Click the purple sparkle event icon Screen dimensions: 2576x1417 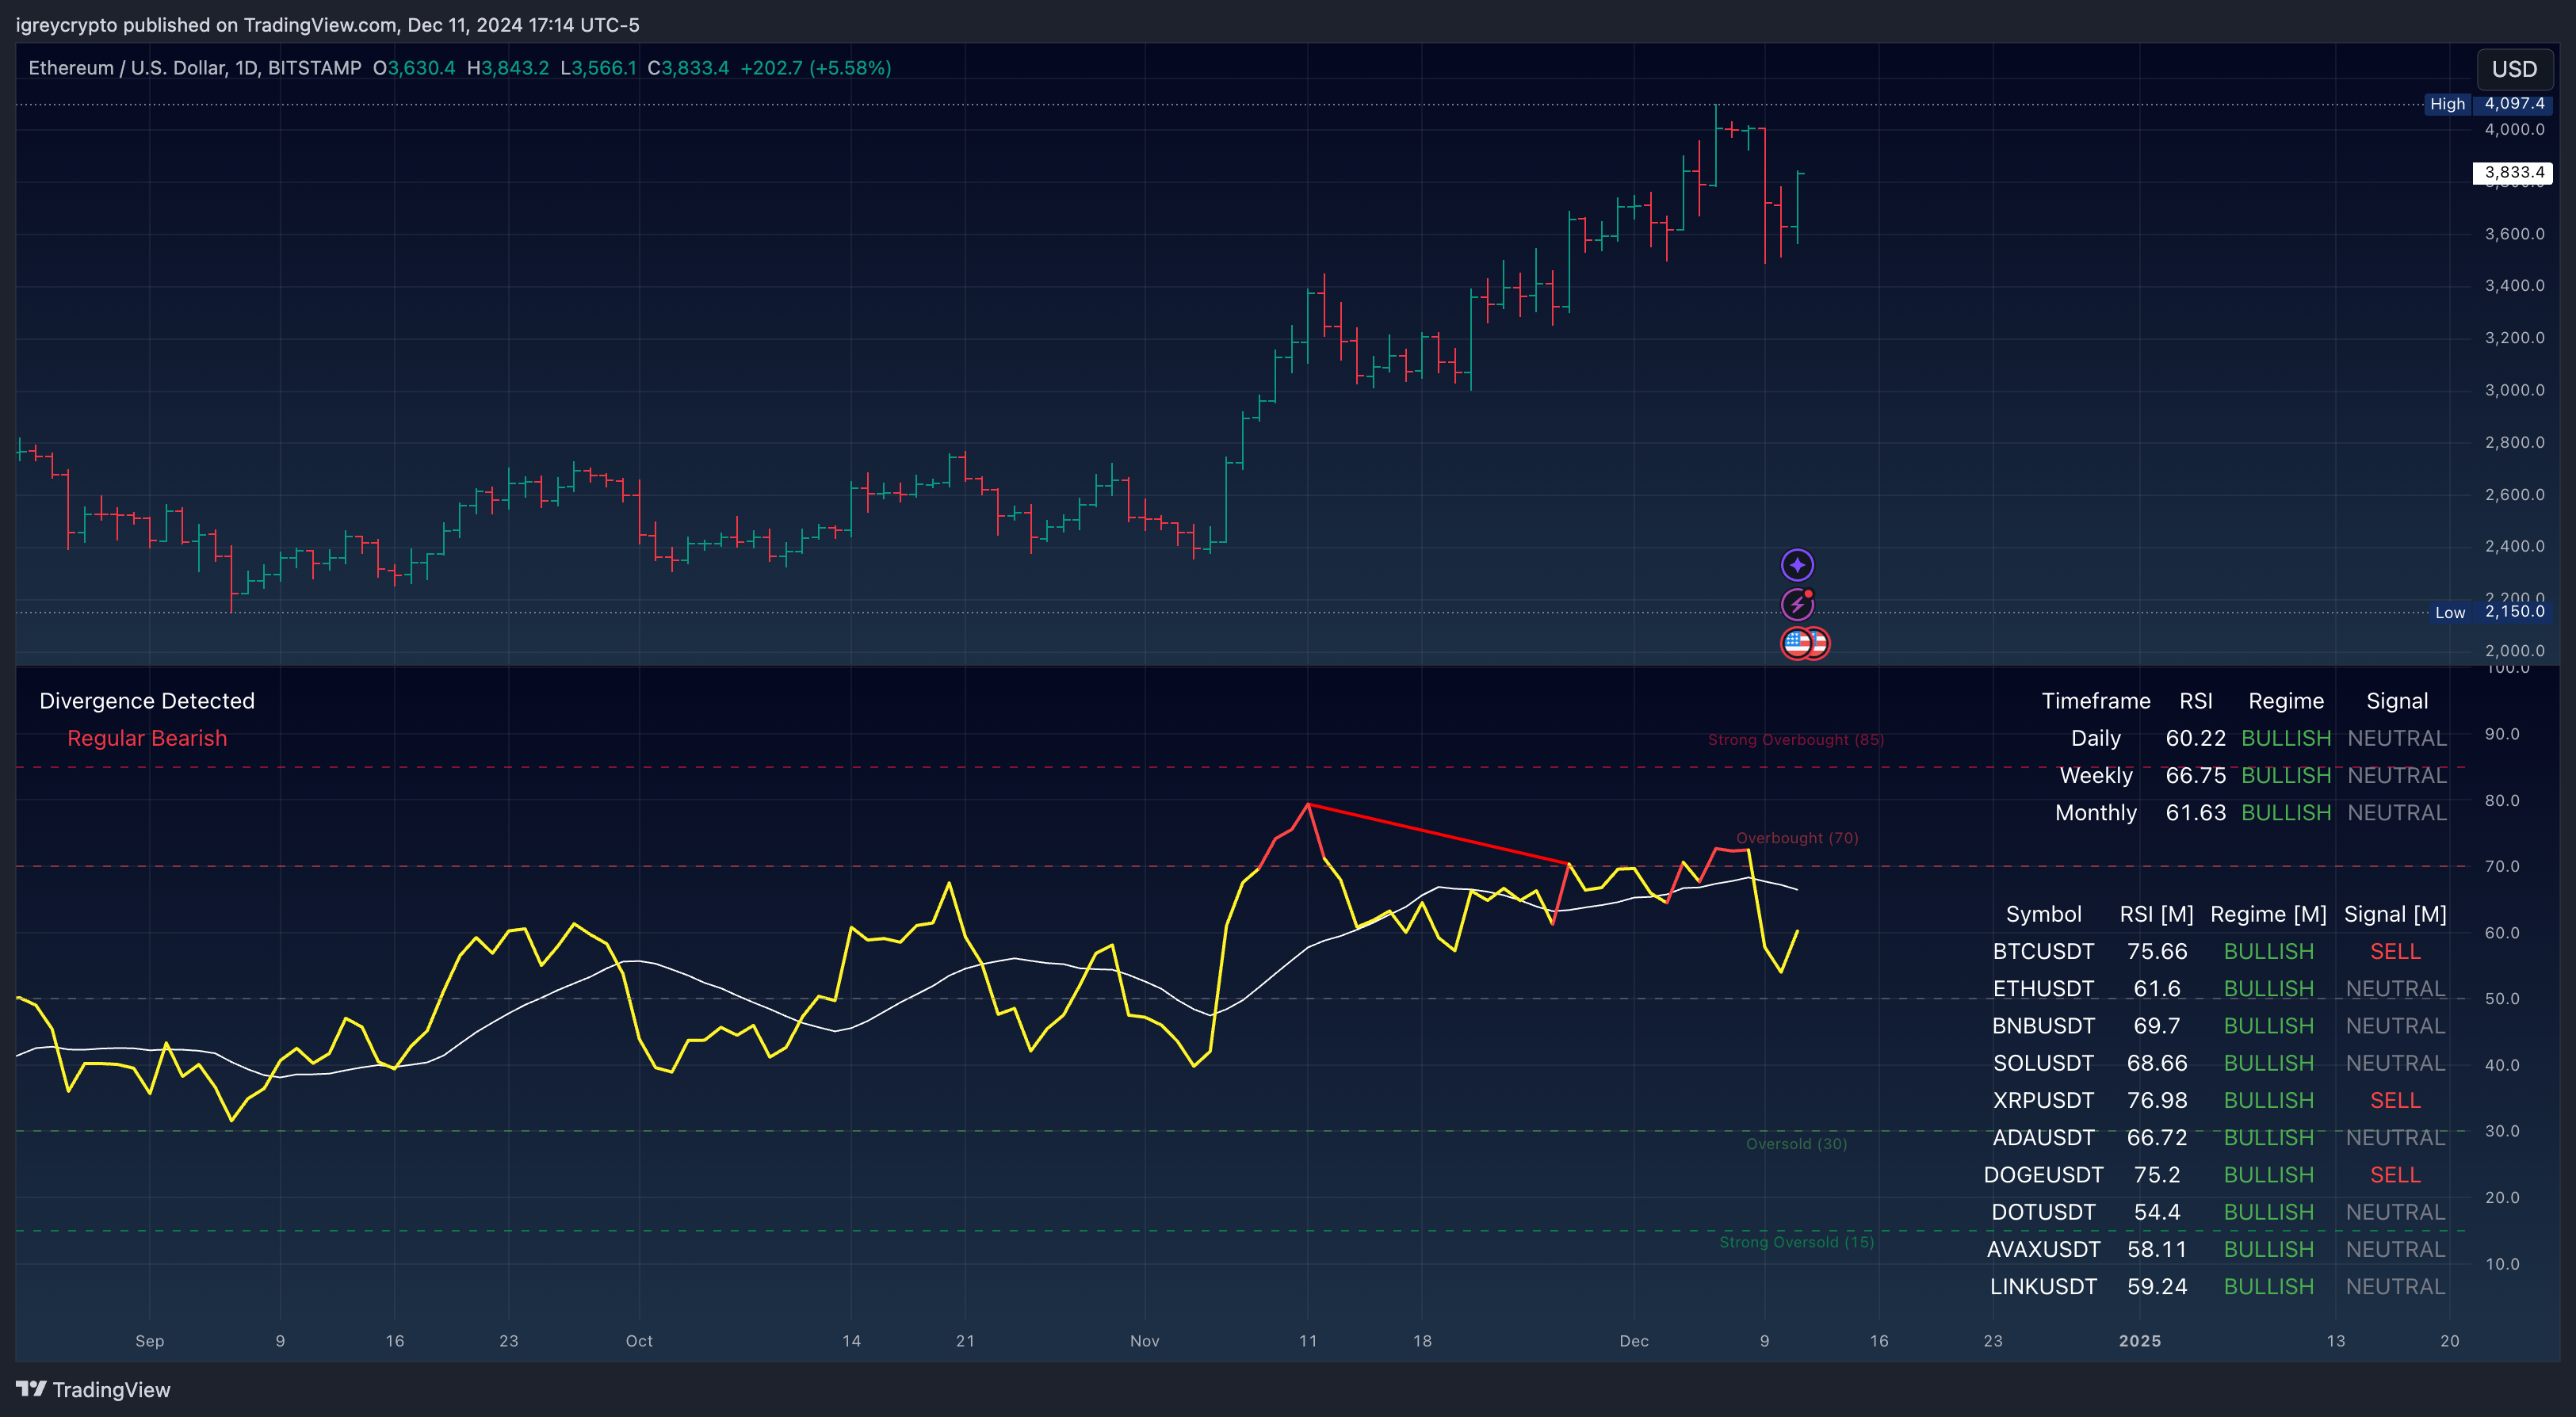tap(1797, 565)
